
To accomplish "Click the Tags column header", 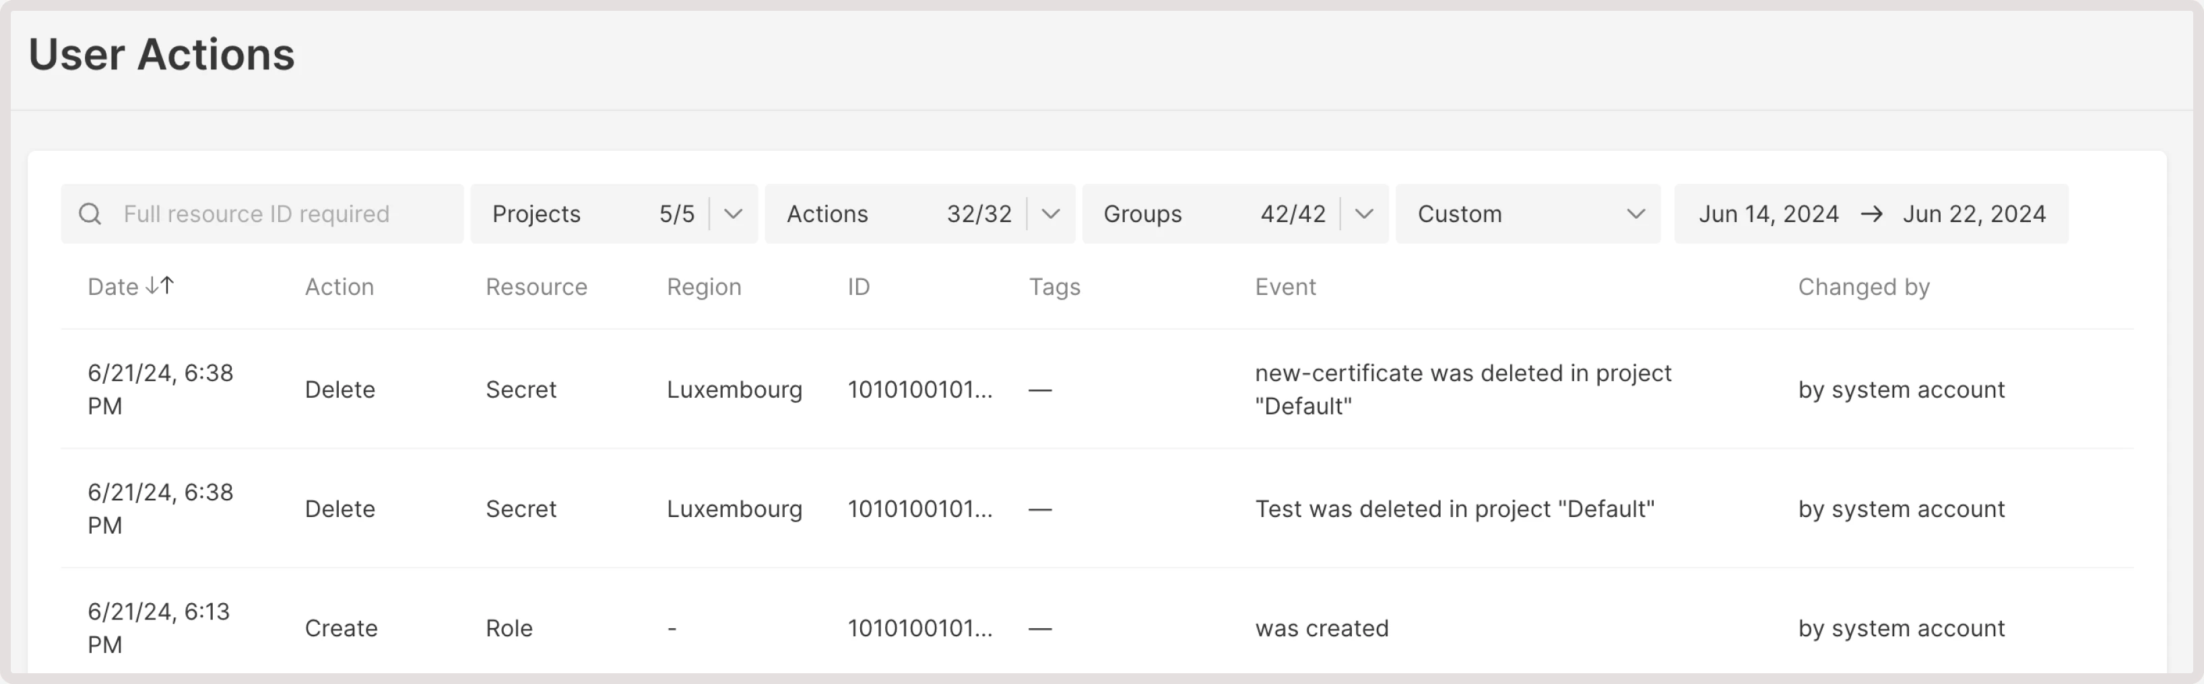I will (1054, 287).
